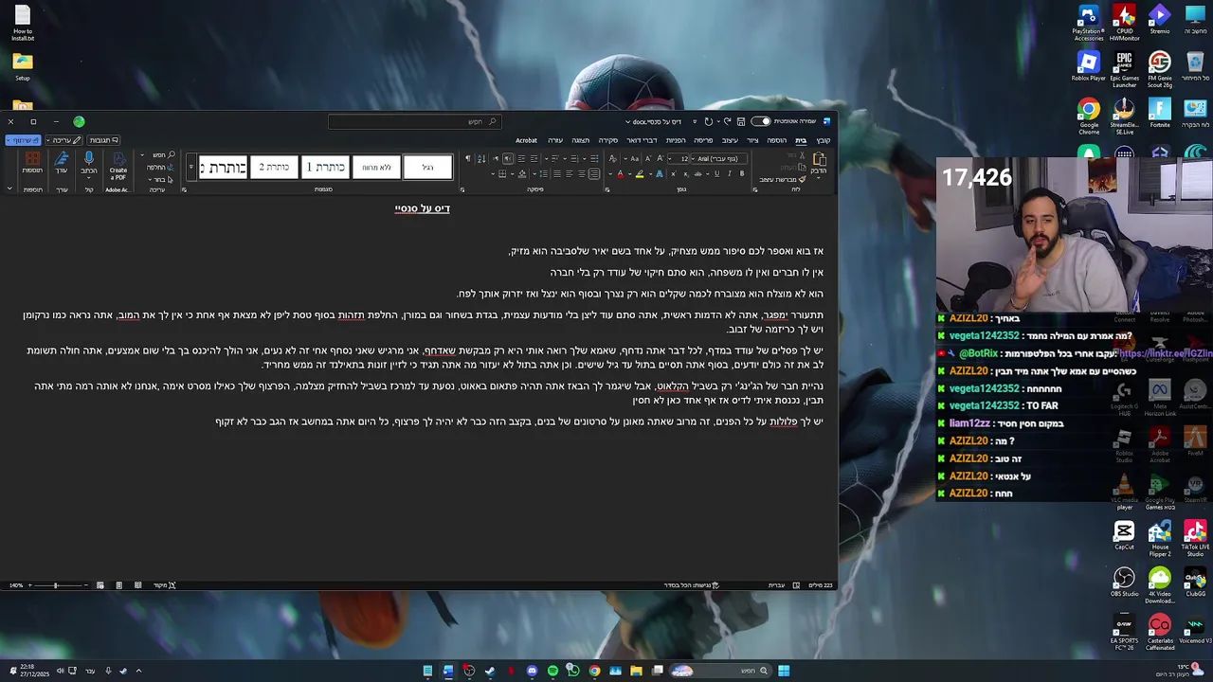Switch to the פריסה (Layout) tab
The height and width of the screenshot is (682, 1213).
(x=703, y=140)
